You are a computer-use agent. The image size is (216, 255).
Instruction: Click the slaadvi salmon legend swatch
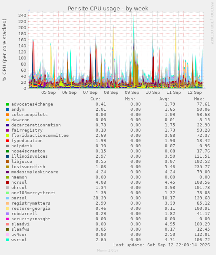tap(7, 224)
